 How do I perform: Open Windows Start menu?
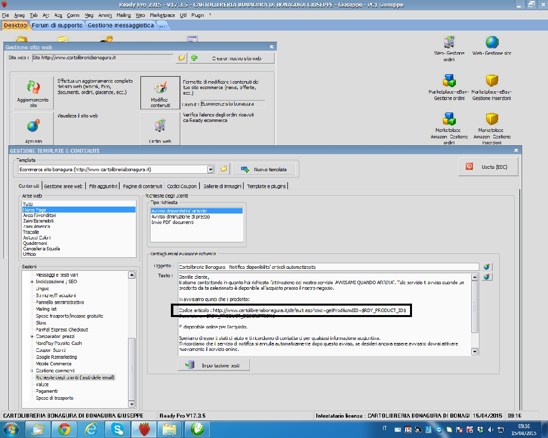point(11,429)
